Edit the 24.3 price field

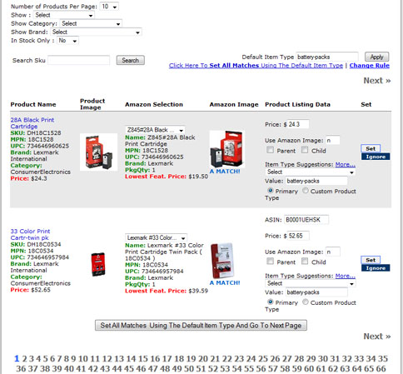tap(298, 124)
